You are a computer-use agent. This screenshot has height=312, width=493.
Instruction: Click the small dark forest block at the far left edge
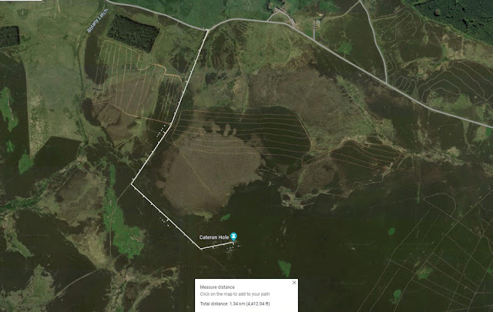tap(10, 36)
